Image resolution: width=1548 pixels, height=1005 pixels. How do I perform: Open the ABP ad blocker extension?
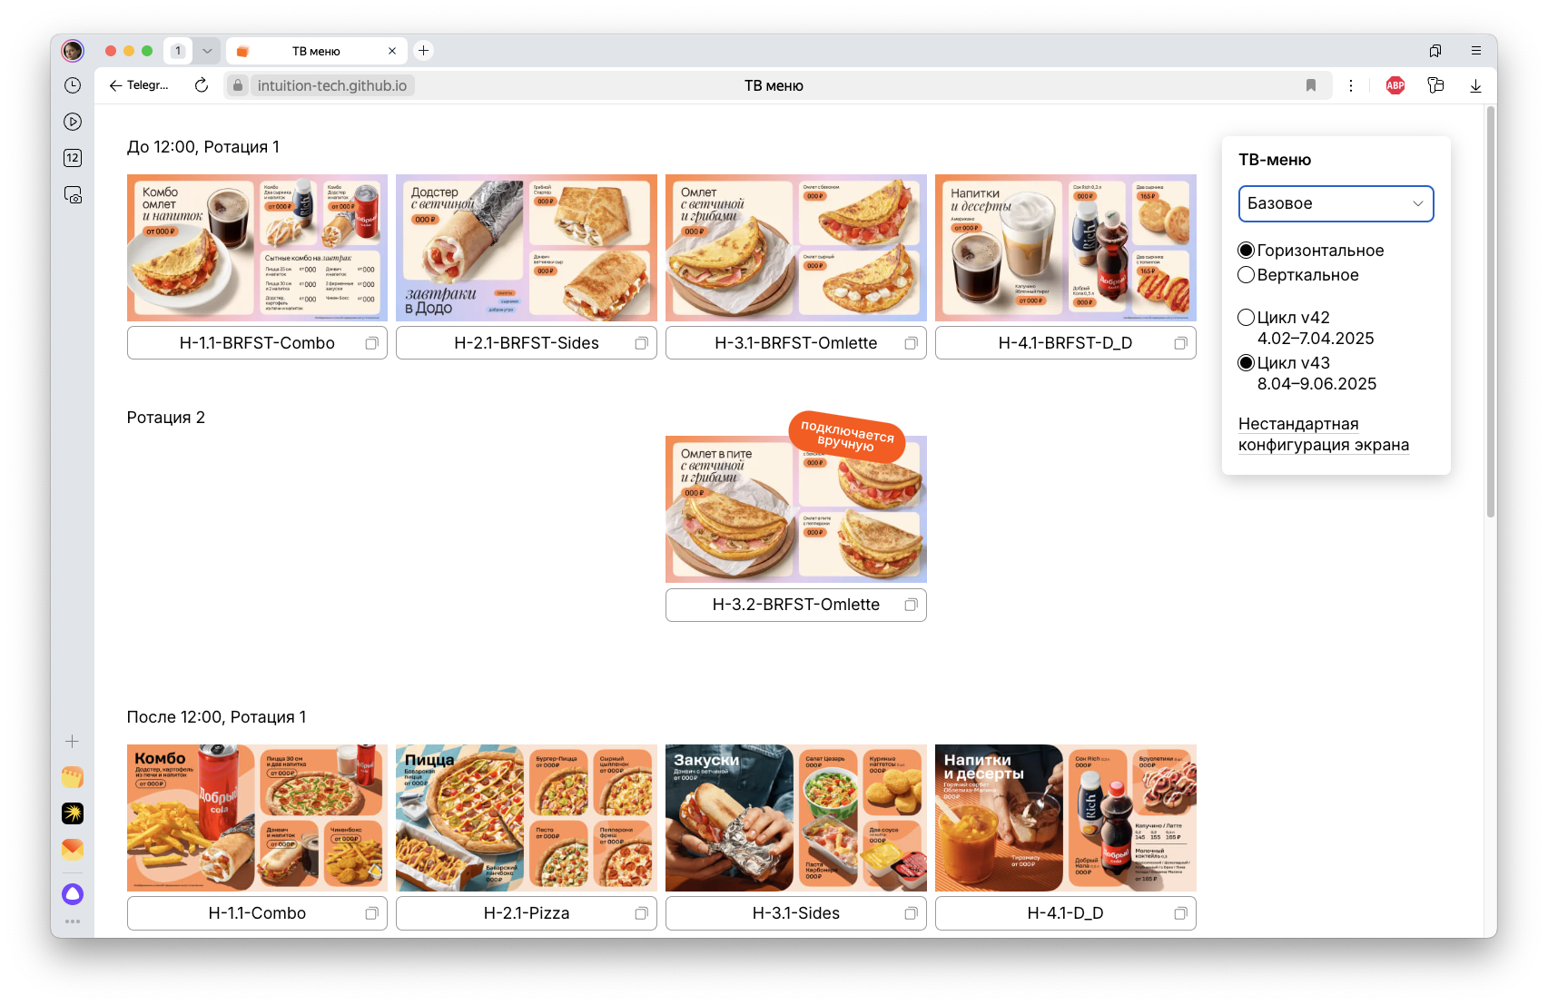point(1395,85)
